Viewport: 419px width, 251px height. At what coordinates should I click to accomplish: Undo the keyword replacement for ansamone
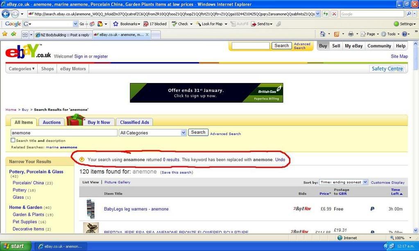tap(280, 159)
